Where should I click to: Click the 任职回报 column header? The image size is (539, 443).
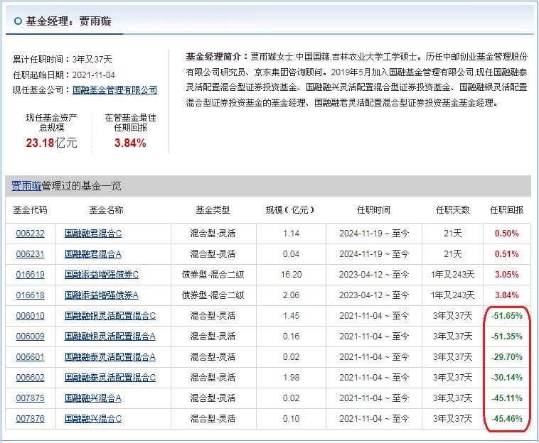(x=506, y=210)
